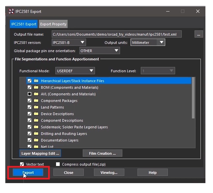Click folder icon of Hierarchical Layer/Stack Instance Files
Viewport: 213px width, 193px height.
[36, 81]
